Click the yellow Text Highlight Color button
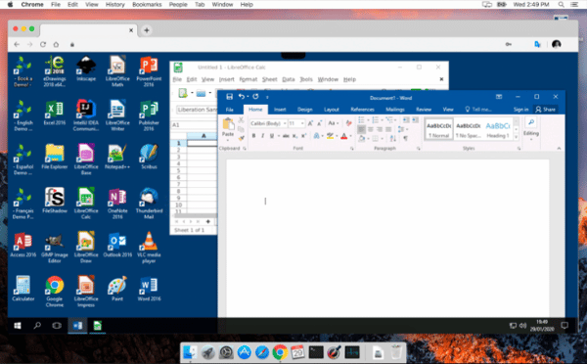This screenshot has height=364, width=587. tap(330, 136)
